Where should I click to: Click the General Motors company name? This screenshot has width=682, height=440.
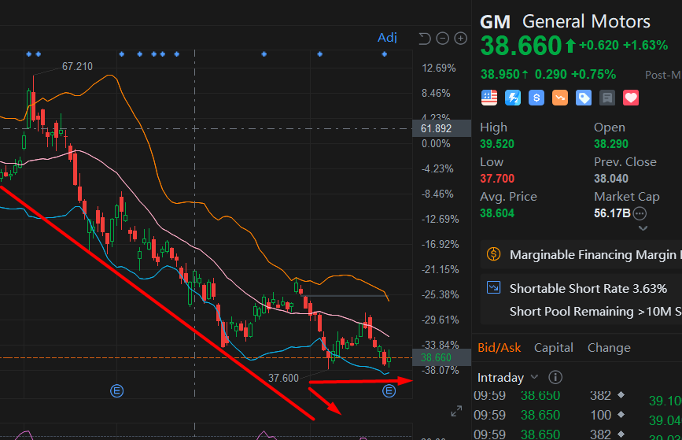coord(586,21)
